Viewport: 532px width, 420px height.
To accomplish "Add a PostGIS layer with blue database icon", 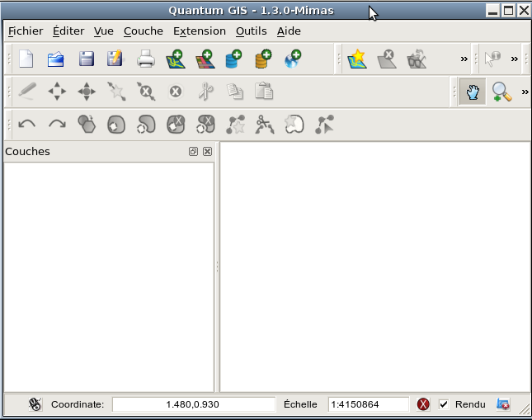I will coord(233,59).
